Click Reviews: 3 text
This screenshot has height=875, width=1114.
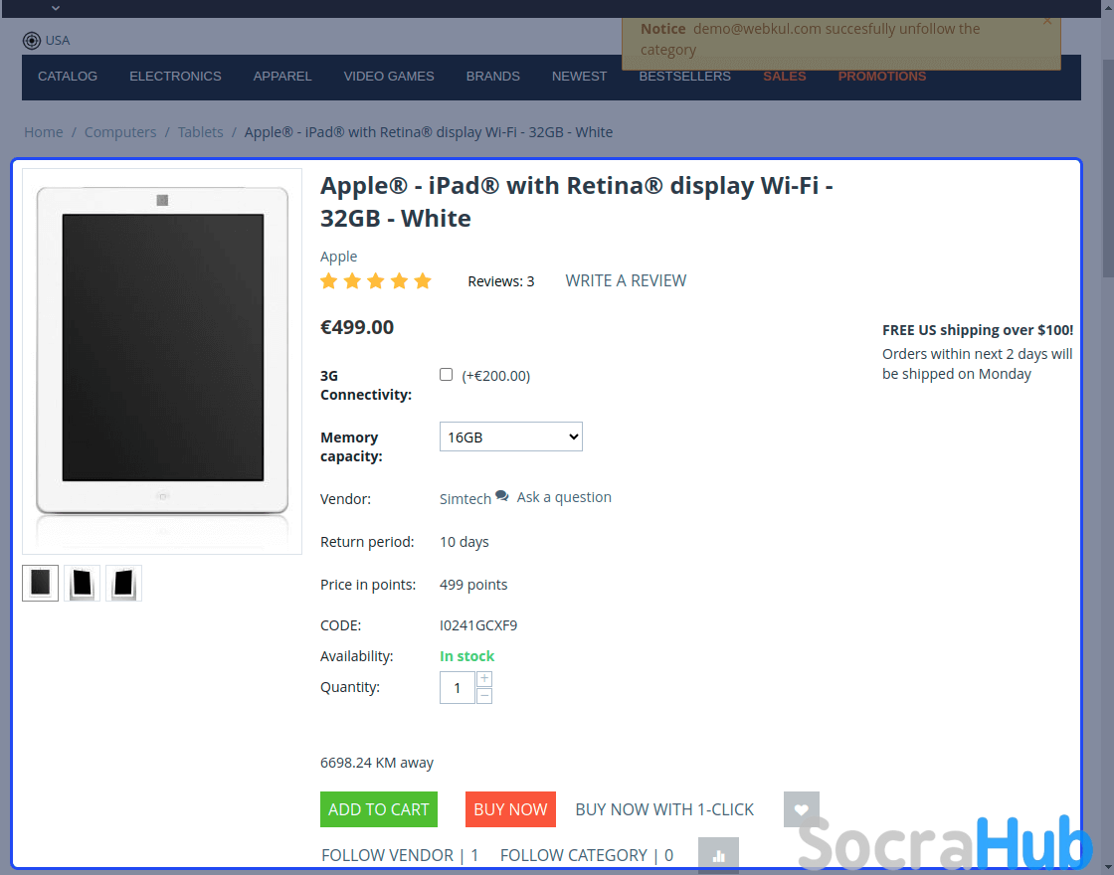(x=501, y=281)
